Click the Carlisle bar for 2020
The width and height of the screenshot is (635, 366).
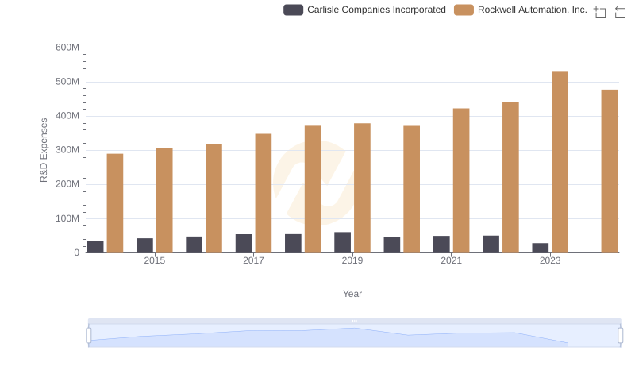(391, 245)
